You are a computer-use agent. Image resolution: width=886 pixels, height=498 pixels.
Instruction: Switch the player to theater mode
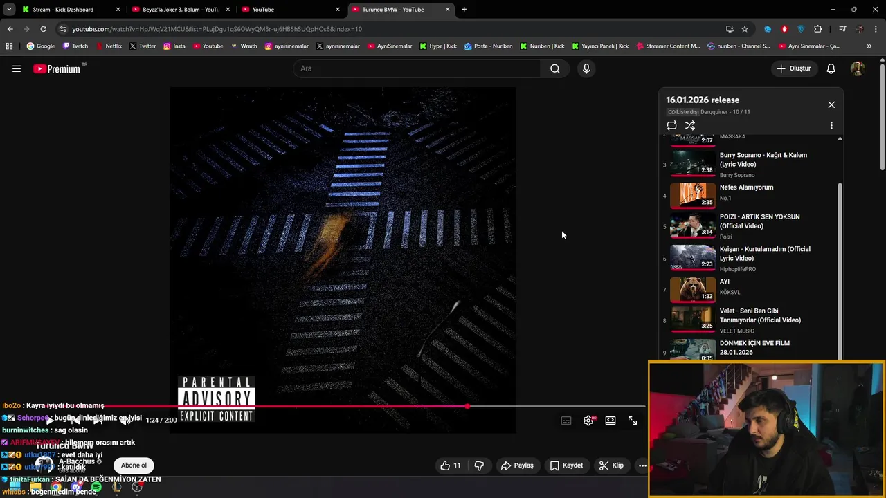tap(611, 421)
